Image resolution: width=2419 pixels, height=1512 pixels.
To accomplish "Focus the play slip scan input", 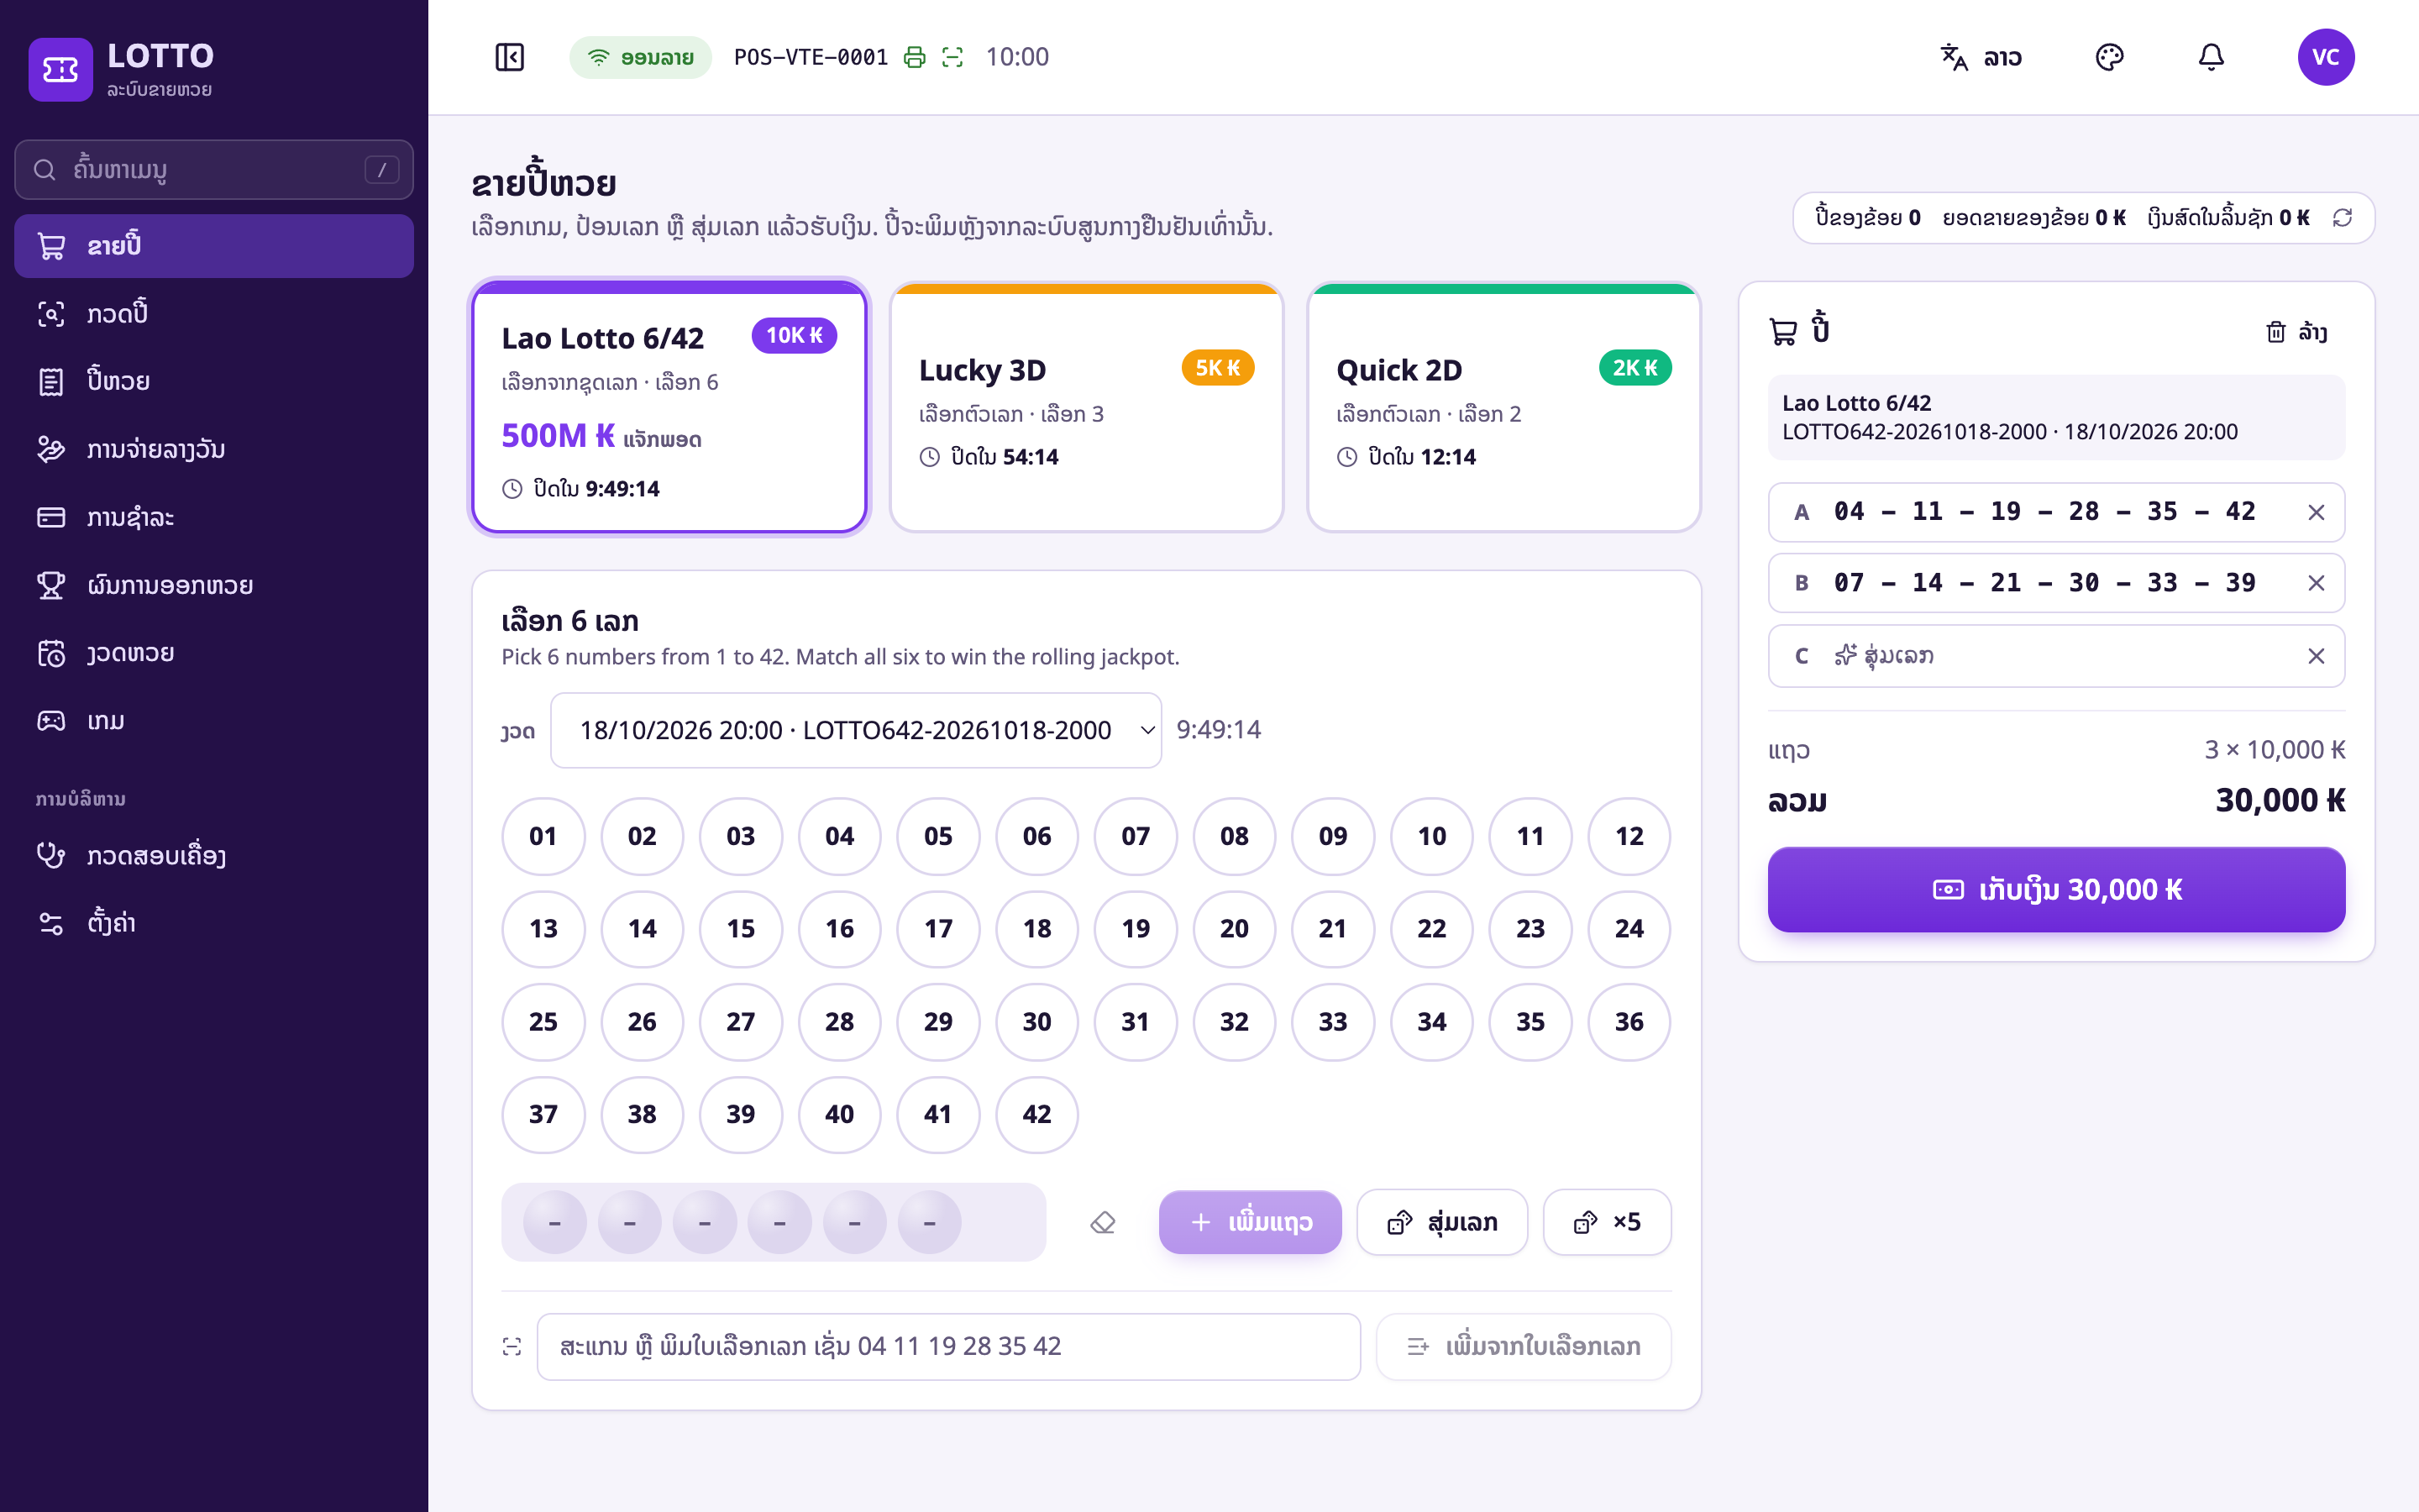I will [x=947, y=1347].
